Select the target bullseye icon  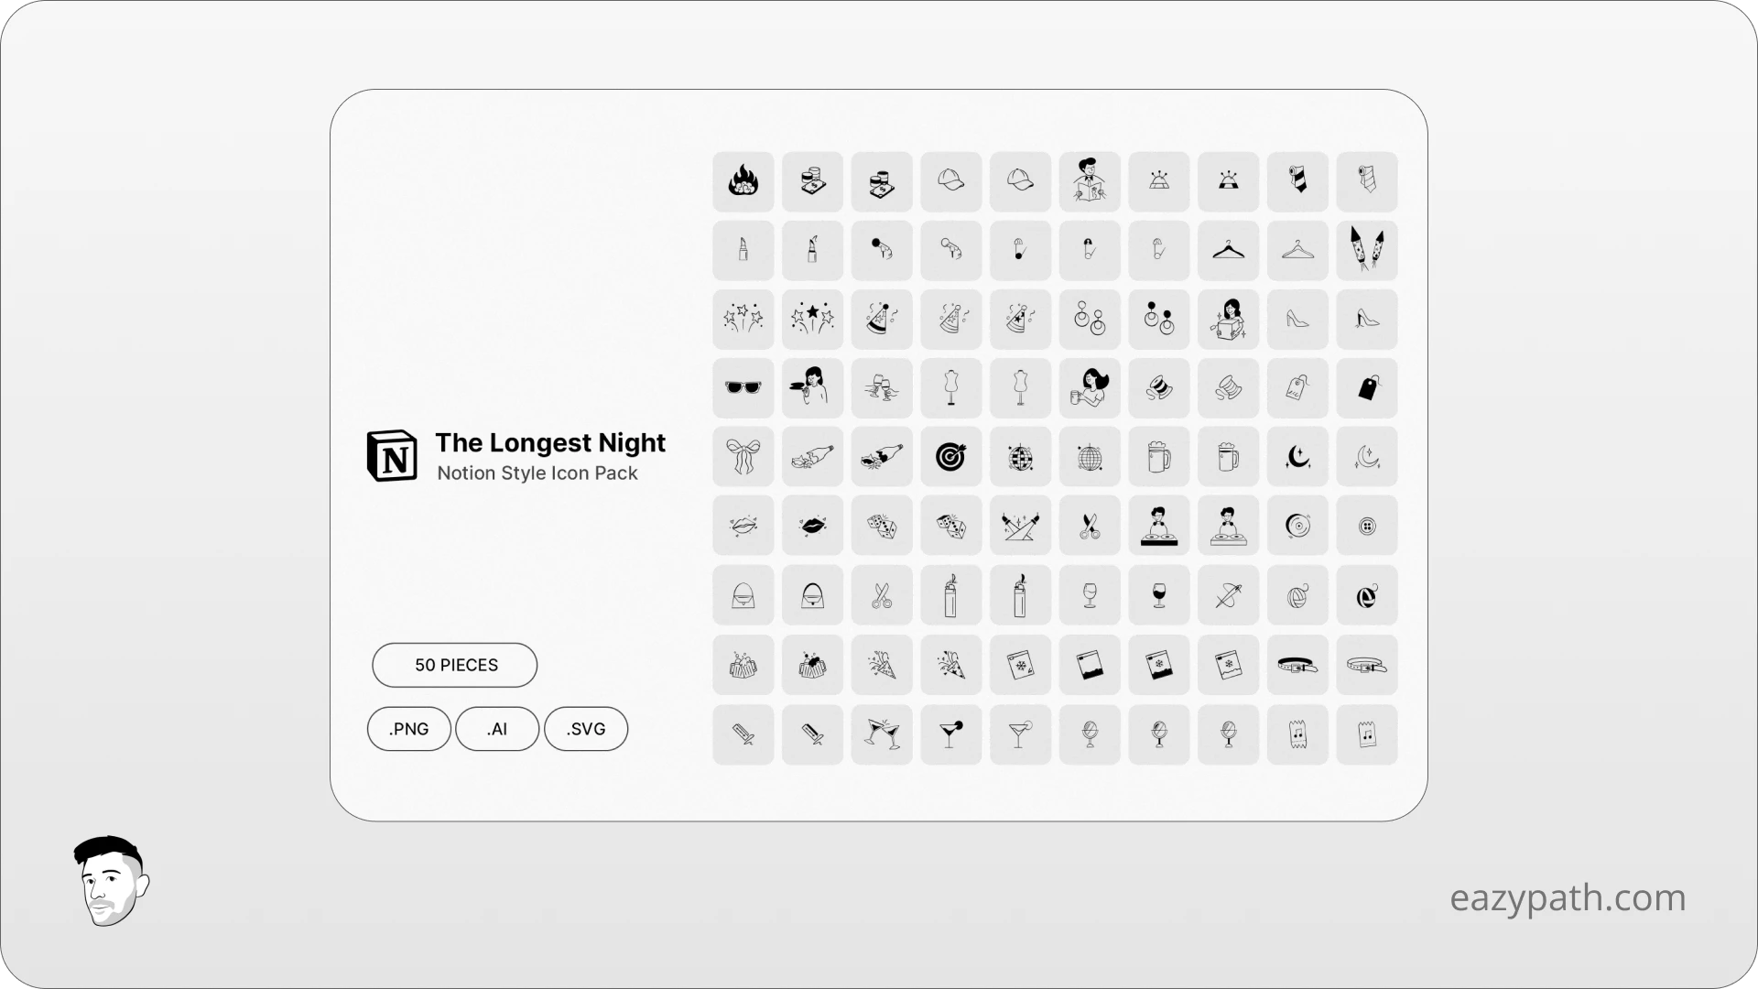951,456
